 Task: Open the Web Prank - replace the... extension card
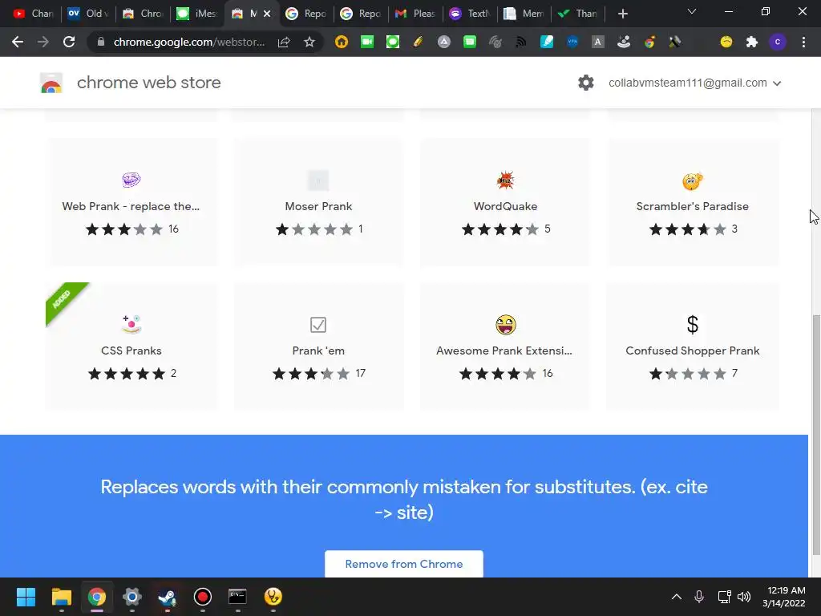tap(131, 202)
